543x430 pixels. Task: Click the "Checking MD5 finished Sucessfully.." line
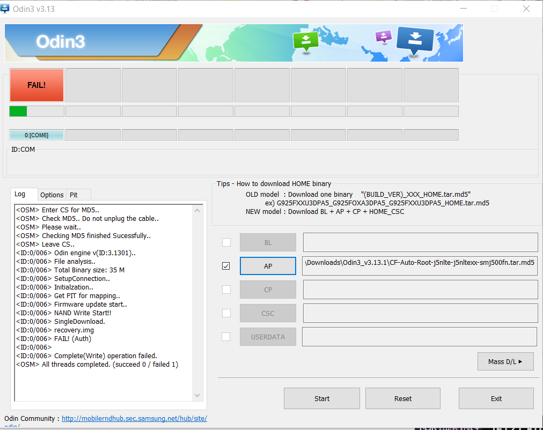[83, 235]
